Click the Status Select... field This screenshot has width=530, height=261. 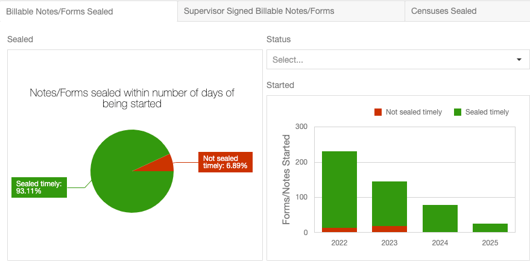398,60
